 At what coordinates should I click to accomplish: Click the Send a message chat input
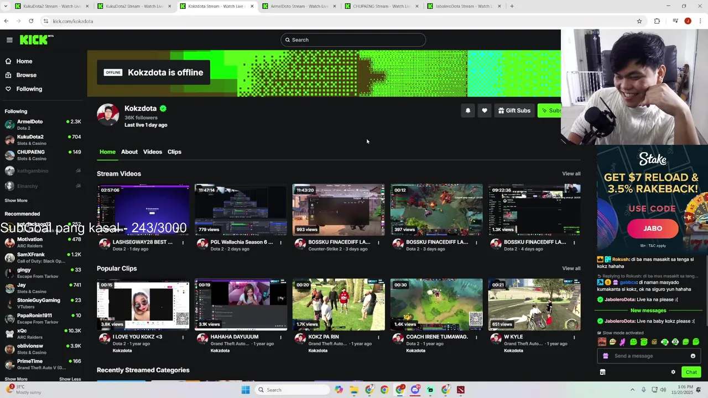(648, 356)
